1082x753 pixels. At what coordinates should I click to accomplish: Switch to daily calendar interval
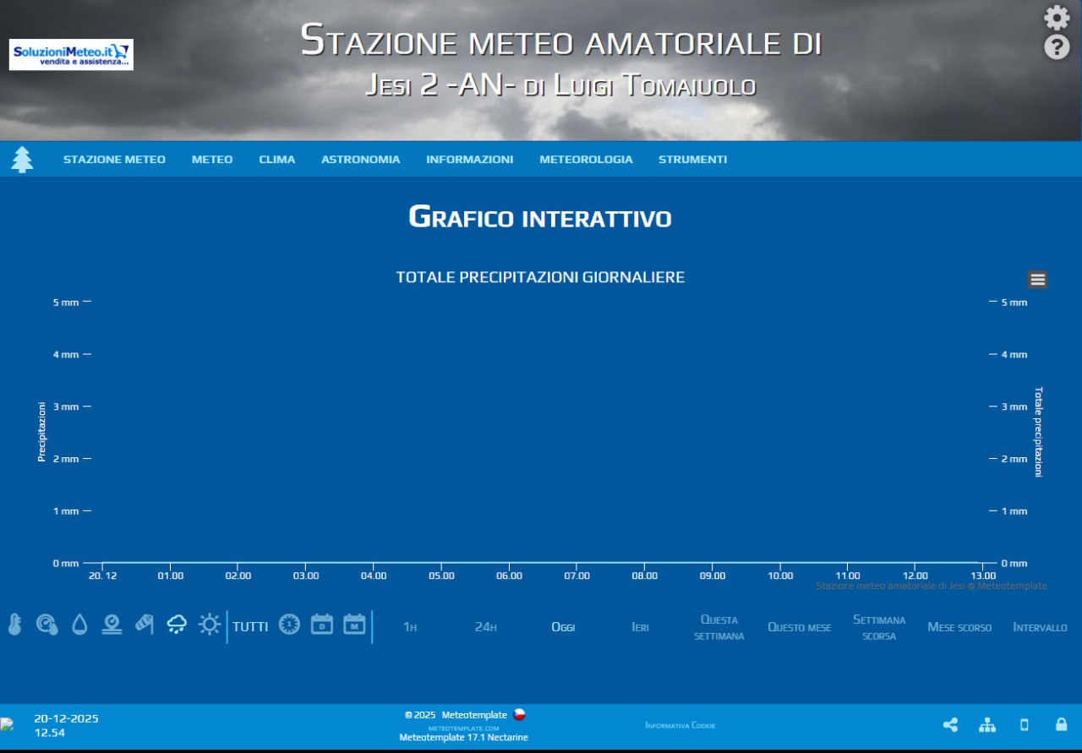(322, 625)
